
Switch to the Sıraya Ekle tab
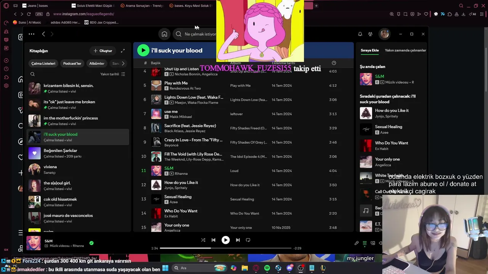coord(370,50)
